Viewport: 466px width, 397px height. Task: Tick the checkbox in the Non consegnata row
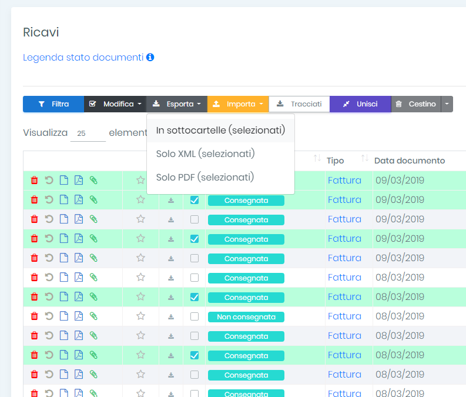click(195, 316)
